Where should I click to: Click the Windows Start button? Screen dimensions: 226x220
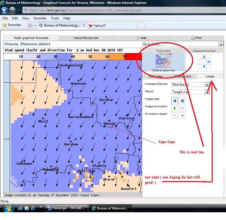[x=7, y=208]
